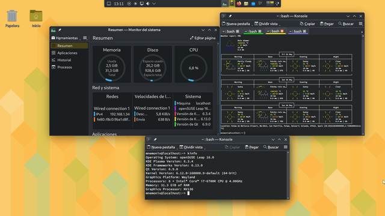
Task: Click the system monitor vertical scrollbar
Action: pyautogui.click(x=218, y=88)
